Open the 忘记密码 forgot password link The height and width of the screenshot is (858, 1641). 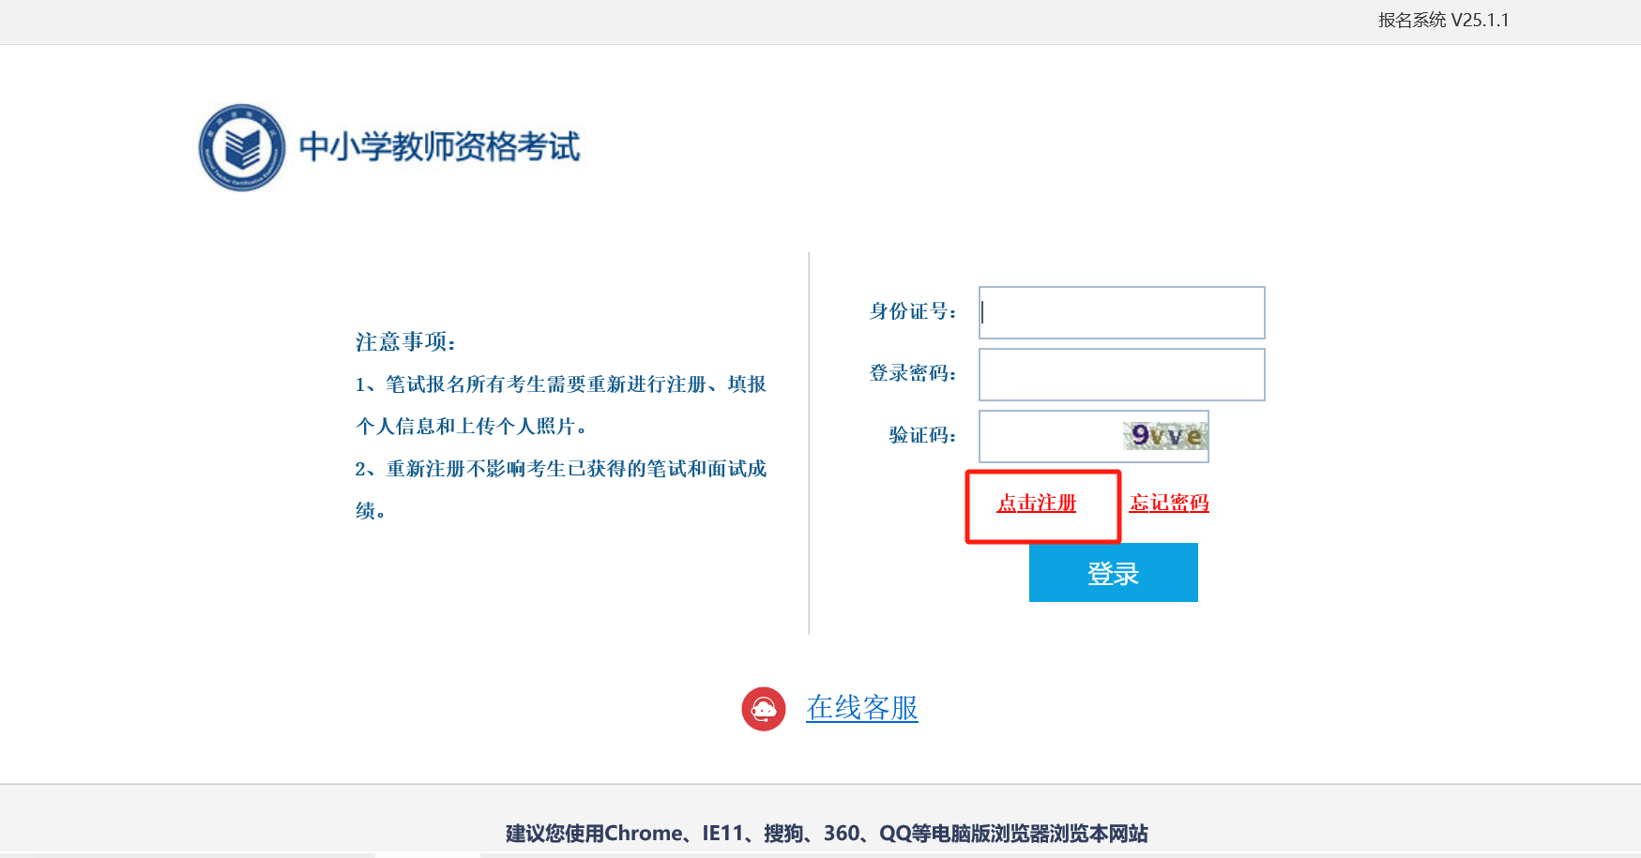tap(1169, 504)
